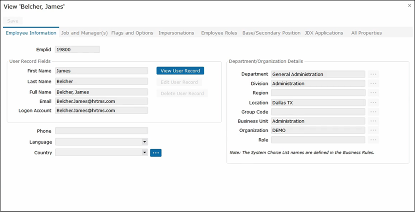Viewport: 415px width, 212px height.
Task: Click the ellipsis icon next to Organization
Action: click(373, 130)
